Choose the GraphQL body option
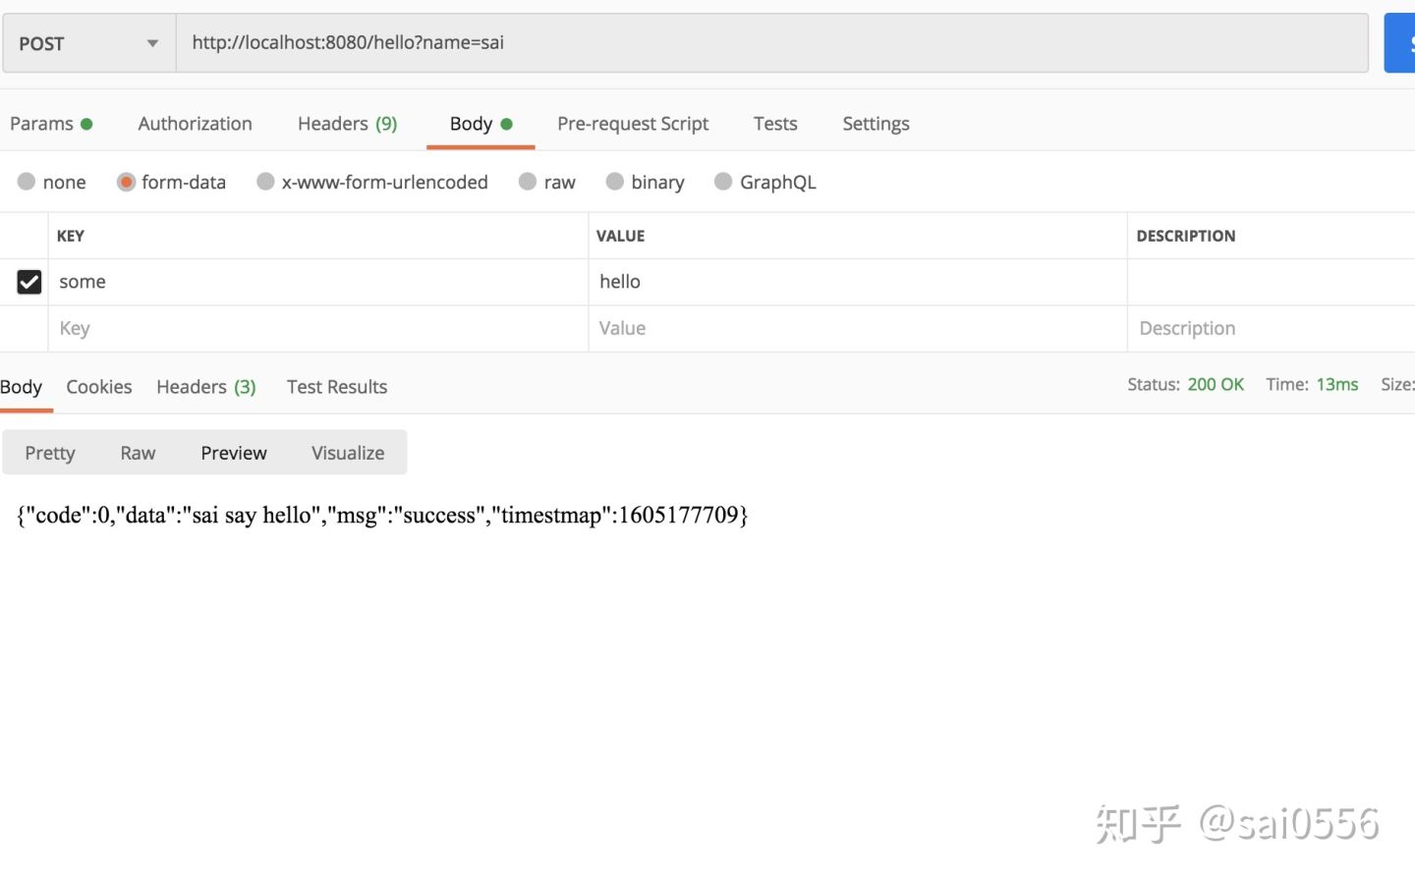The width and height of the screenshot is (1415, 880). tap(723, 182)
